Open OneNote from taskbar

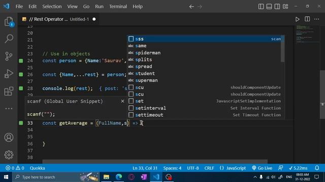coord(144,177)
